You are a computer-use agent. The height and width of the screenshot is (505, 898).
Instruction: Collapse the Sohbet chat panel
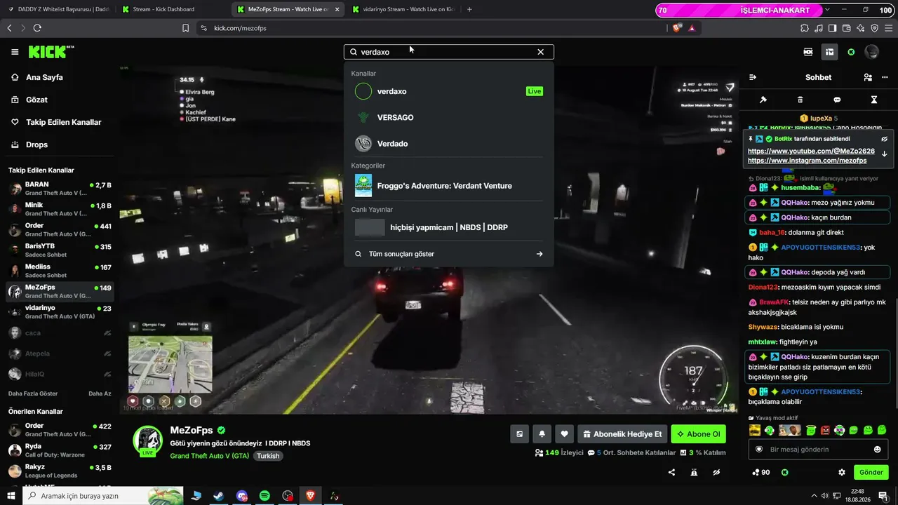click(x=753, y=77)
